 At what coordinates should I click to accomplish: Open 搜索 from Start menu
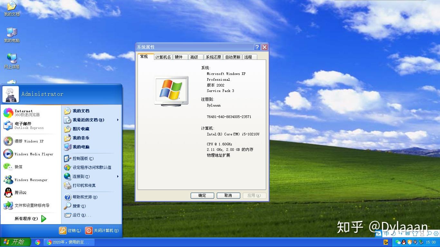(91, 206)
